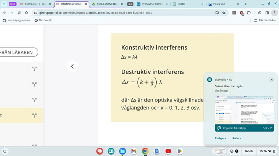Image resolution: width=279 pixels, height=156 pixels.
Task: Click the browser reload icon
Action: (x=19, y=13)
